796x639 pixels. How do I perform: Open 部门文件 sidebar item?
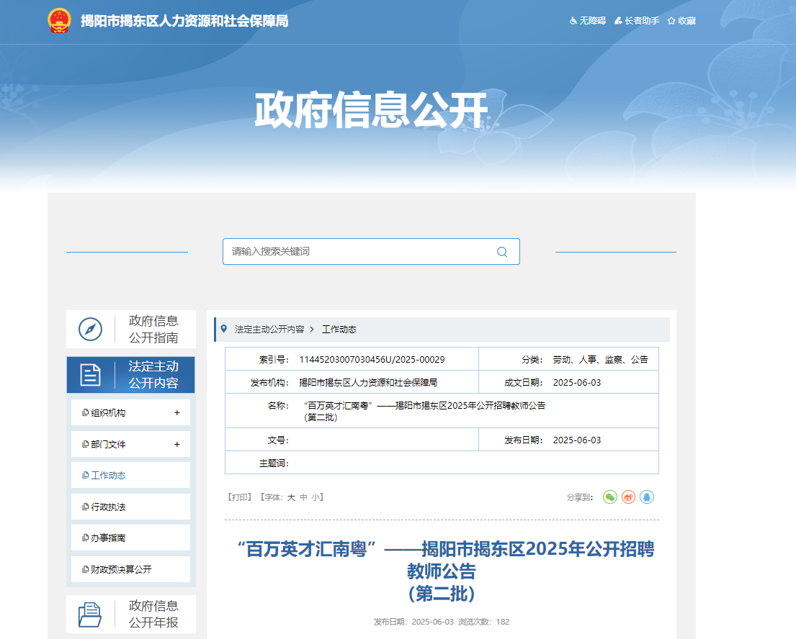click(131, 444)
